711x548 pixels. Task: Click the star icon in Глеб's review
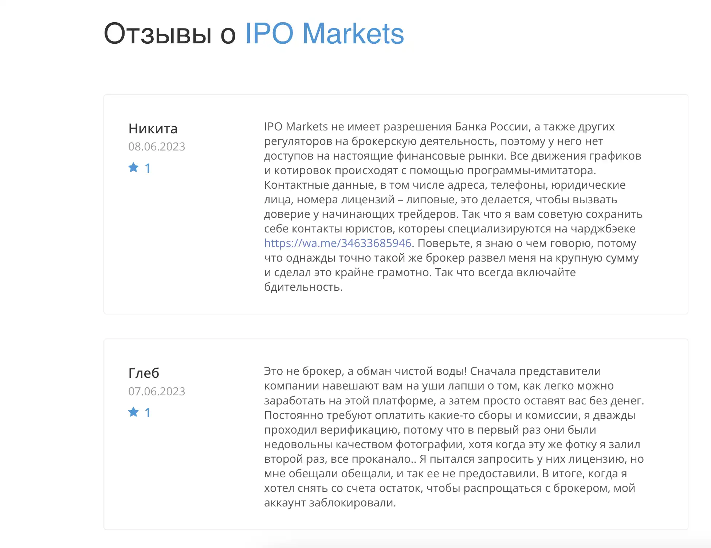[134, 412]
